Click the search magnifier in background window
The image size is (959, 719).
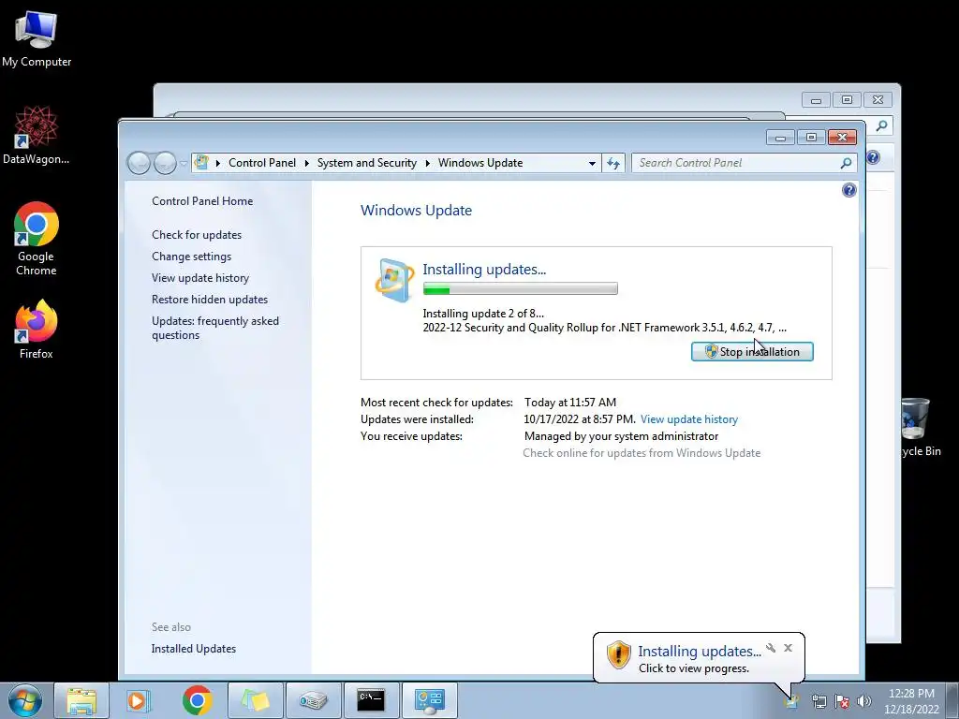click(881, 126)
